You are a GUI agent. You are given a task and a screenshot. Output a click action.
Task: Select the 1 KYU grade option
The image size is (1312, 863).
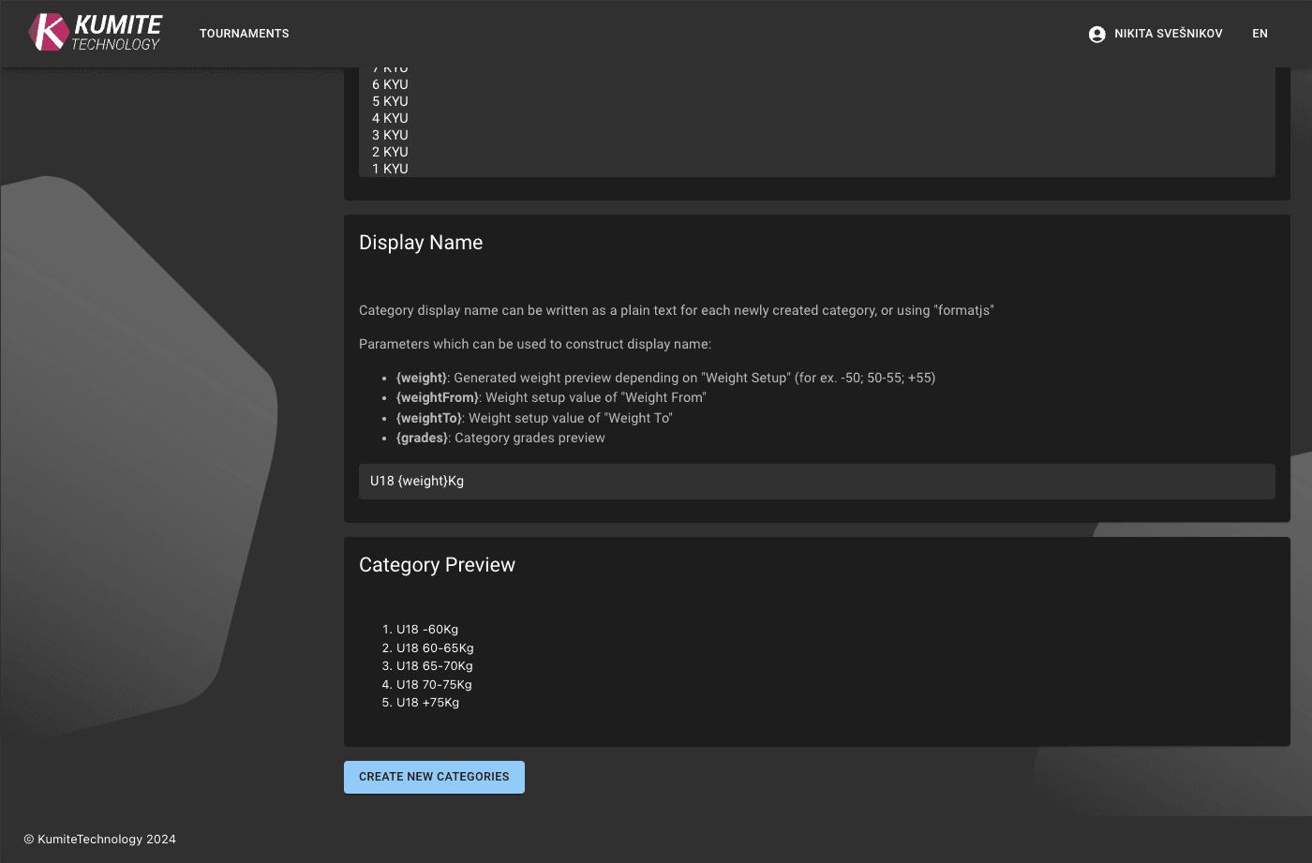[390, 169]
